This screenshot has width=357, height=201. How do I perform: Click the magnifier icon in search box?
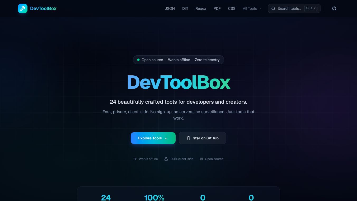(x=273, y=8)
